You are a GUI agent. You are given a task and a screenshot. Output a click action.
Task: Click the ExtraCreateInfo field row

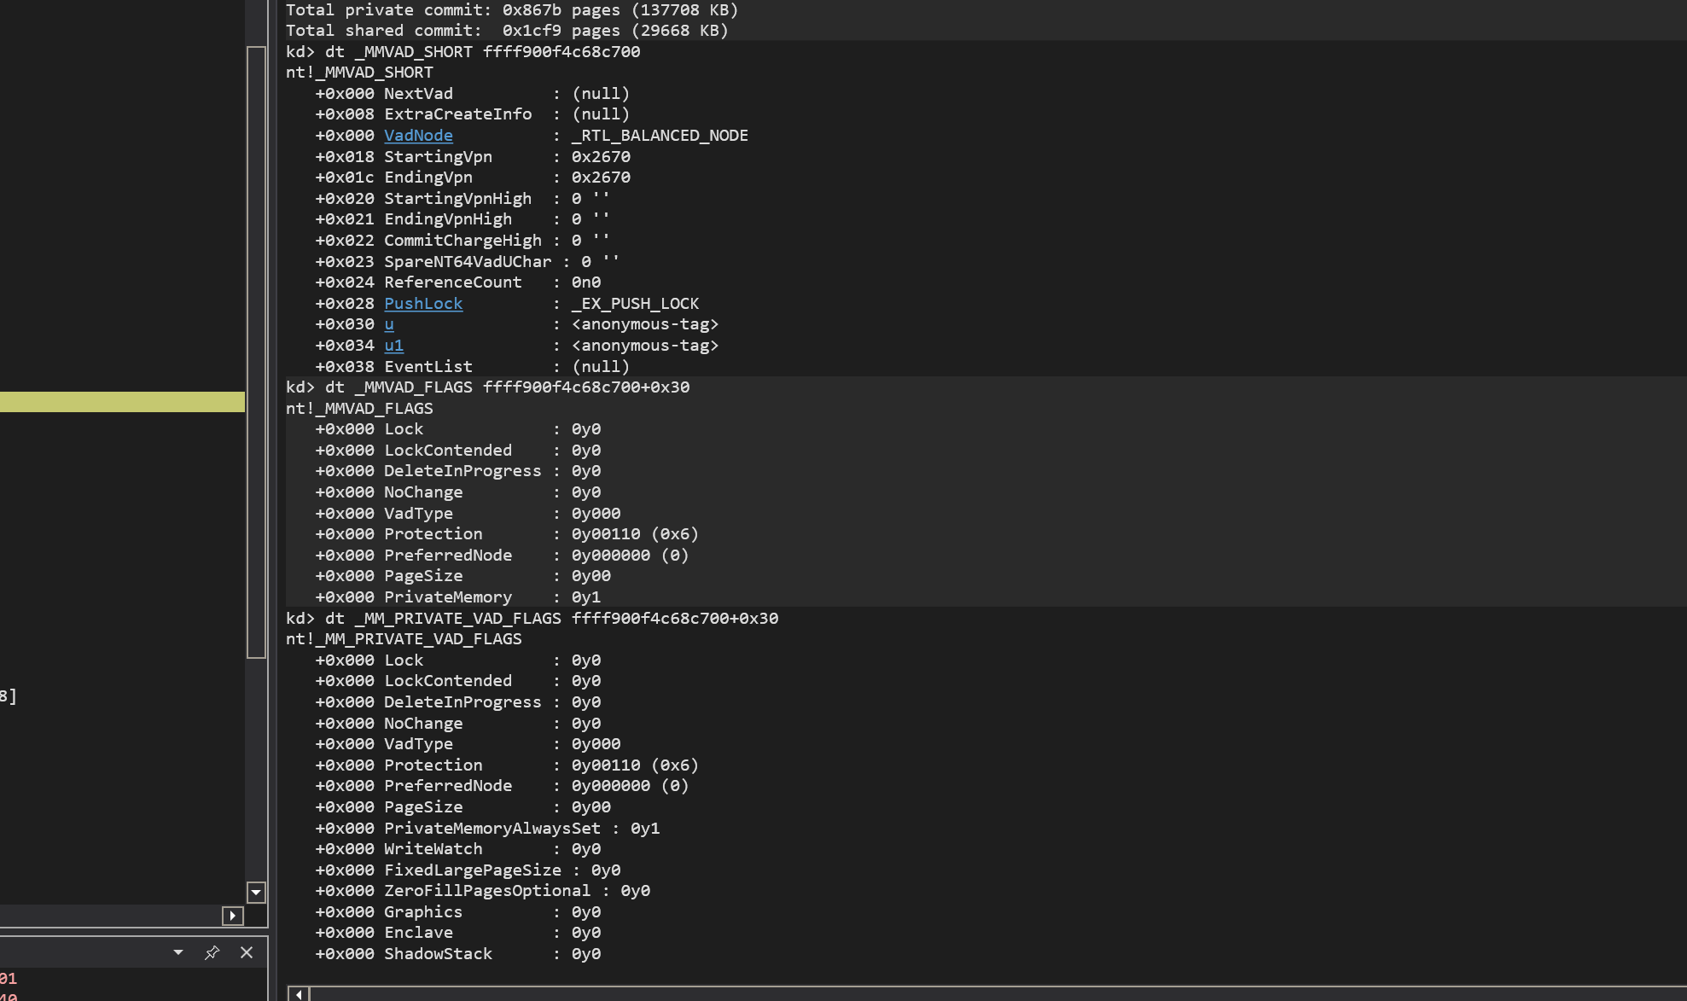pos(473,114)
